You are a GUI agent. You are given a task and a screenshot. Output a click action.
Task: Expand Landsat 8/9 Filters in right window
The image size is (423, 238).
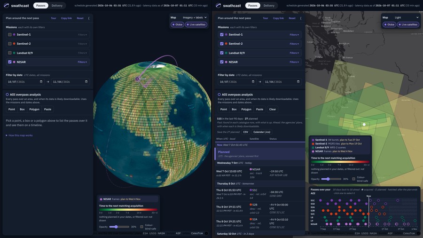294,53
